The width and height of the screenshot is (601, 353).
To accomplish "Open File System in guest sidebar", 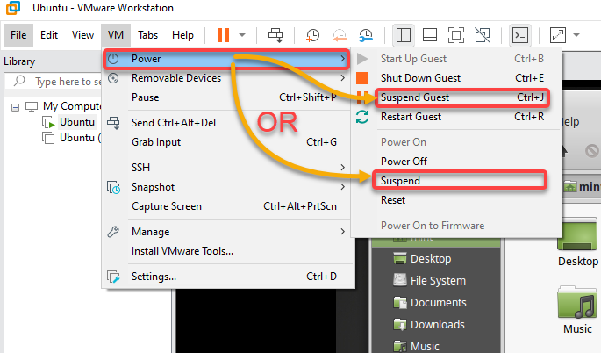I will (438, 280).
